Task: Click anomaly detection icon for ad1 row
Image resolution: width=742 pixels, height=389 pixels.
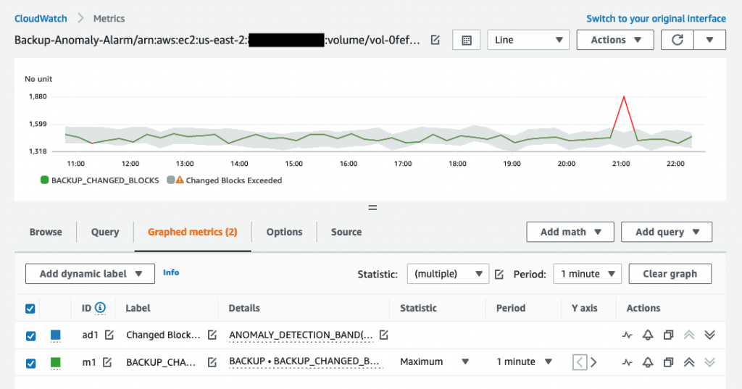Action: click(x=627, y=335)
